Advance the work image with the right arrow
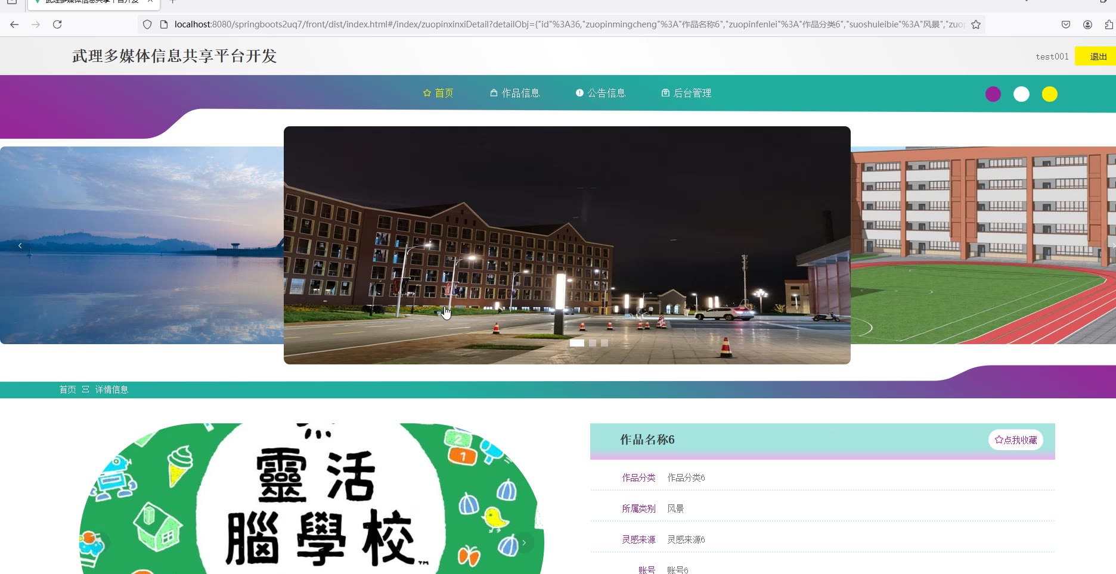Viewport: 1116px width, 574px height. click(524, 542)
